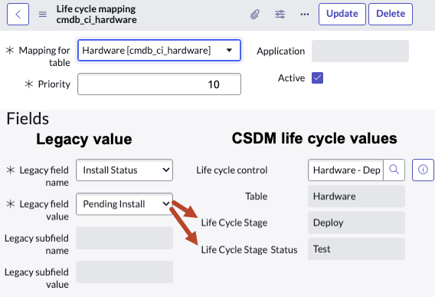Open more options ellipsis menu
Image resolution: width=435 pixels, height=297 pixels.
(305, 14)
